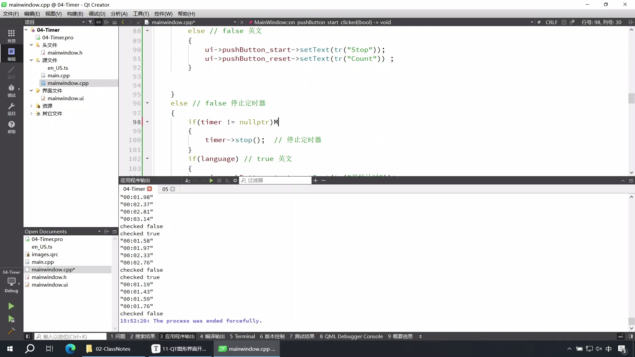
Task: Open the 4 编译输出 compile output pane
Action: [212, 337]
